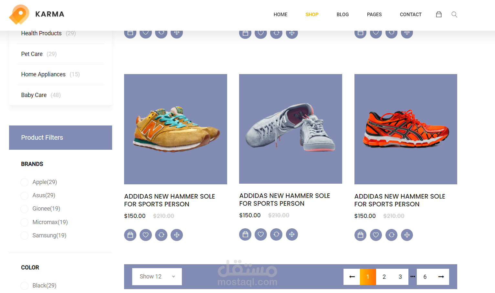Open the search magnifier icon in header
Viewport: 495px width, 293px height.
click(454, 14)
